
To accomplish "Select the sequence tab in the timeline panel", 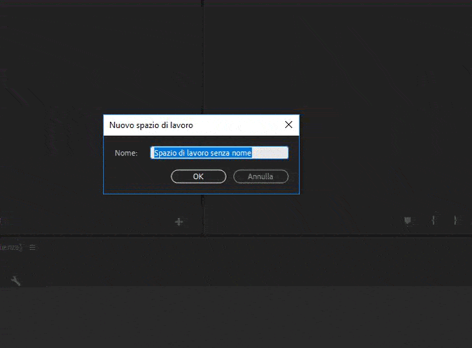I will click(x=10, y=248).
